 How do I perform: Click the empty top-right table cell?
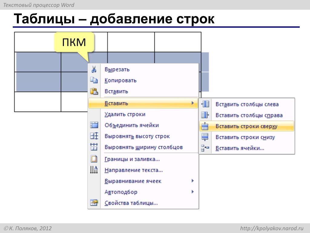[x=178, y=42]
